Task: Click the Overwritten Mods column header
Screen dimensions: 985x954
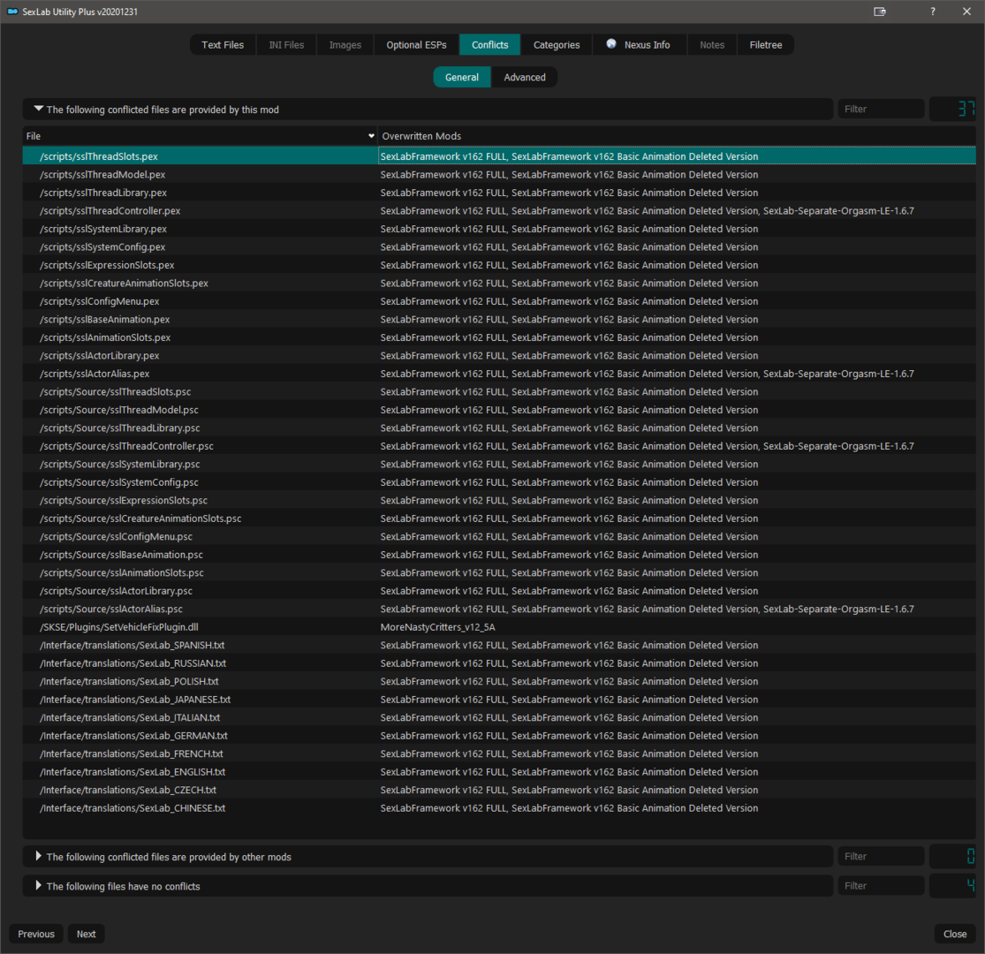Action: point(677,136)
